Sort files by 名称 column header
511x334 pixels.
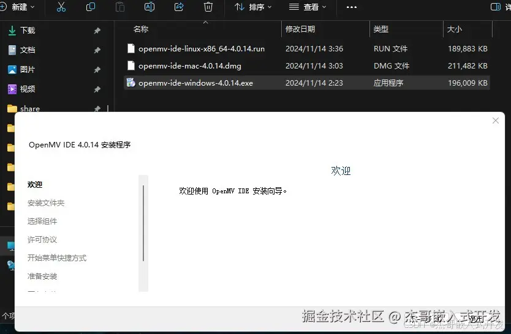pos(141,29)
